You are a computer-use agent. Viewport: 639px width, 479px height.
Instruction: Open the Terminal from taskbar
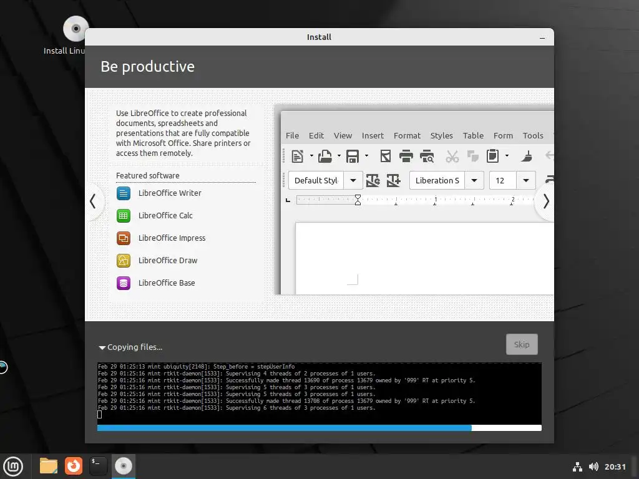[98, 466]
